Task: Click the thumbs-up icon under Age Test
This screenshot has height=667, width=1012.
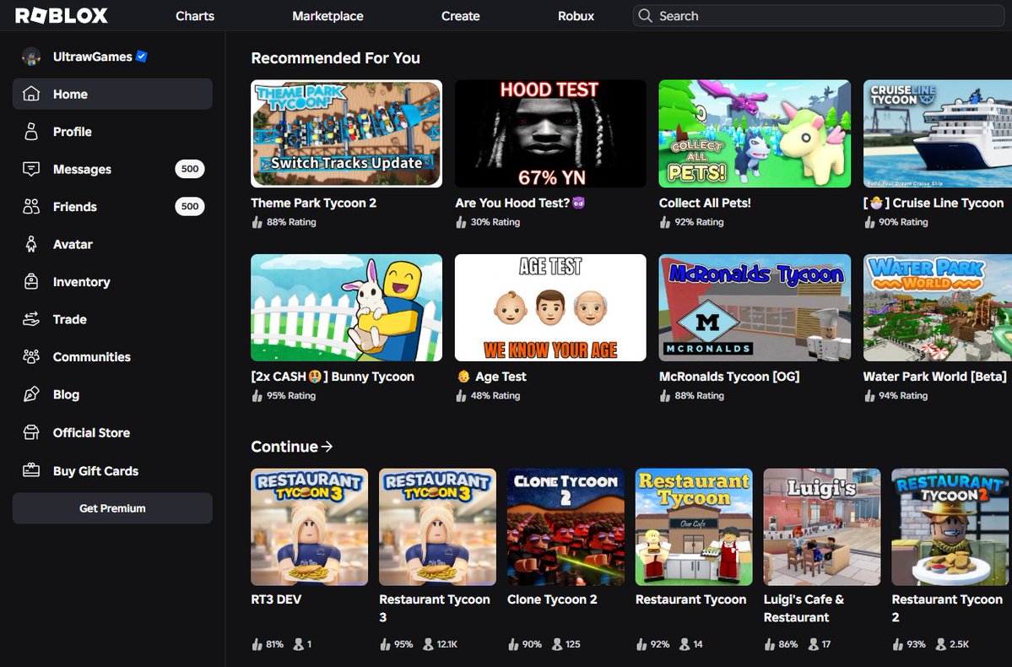Action: [461, 396]
